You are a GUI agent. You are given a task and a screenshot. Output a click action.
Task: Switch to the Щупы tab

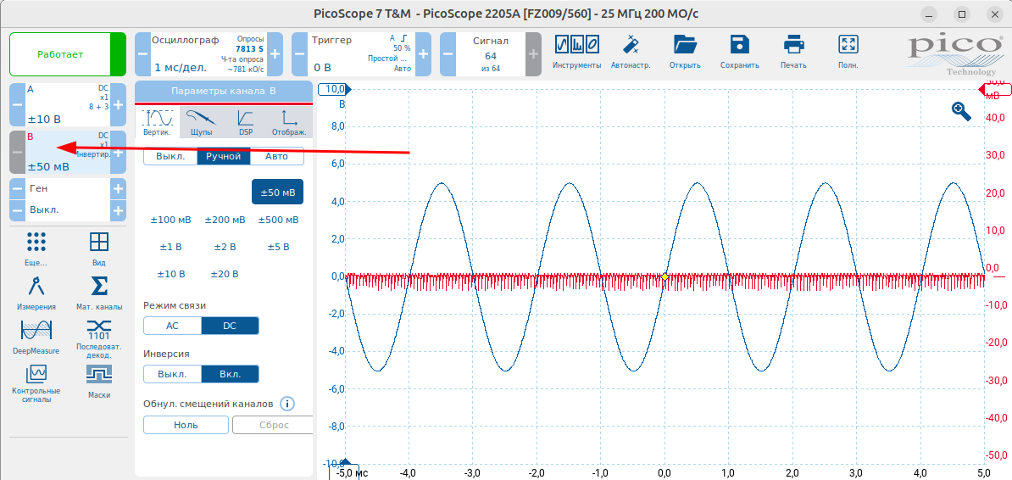(202, 122)
